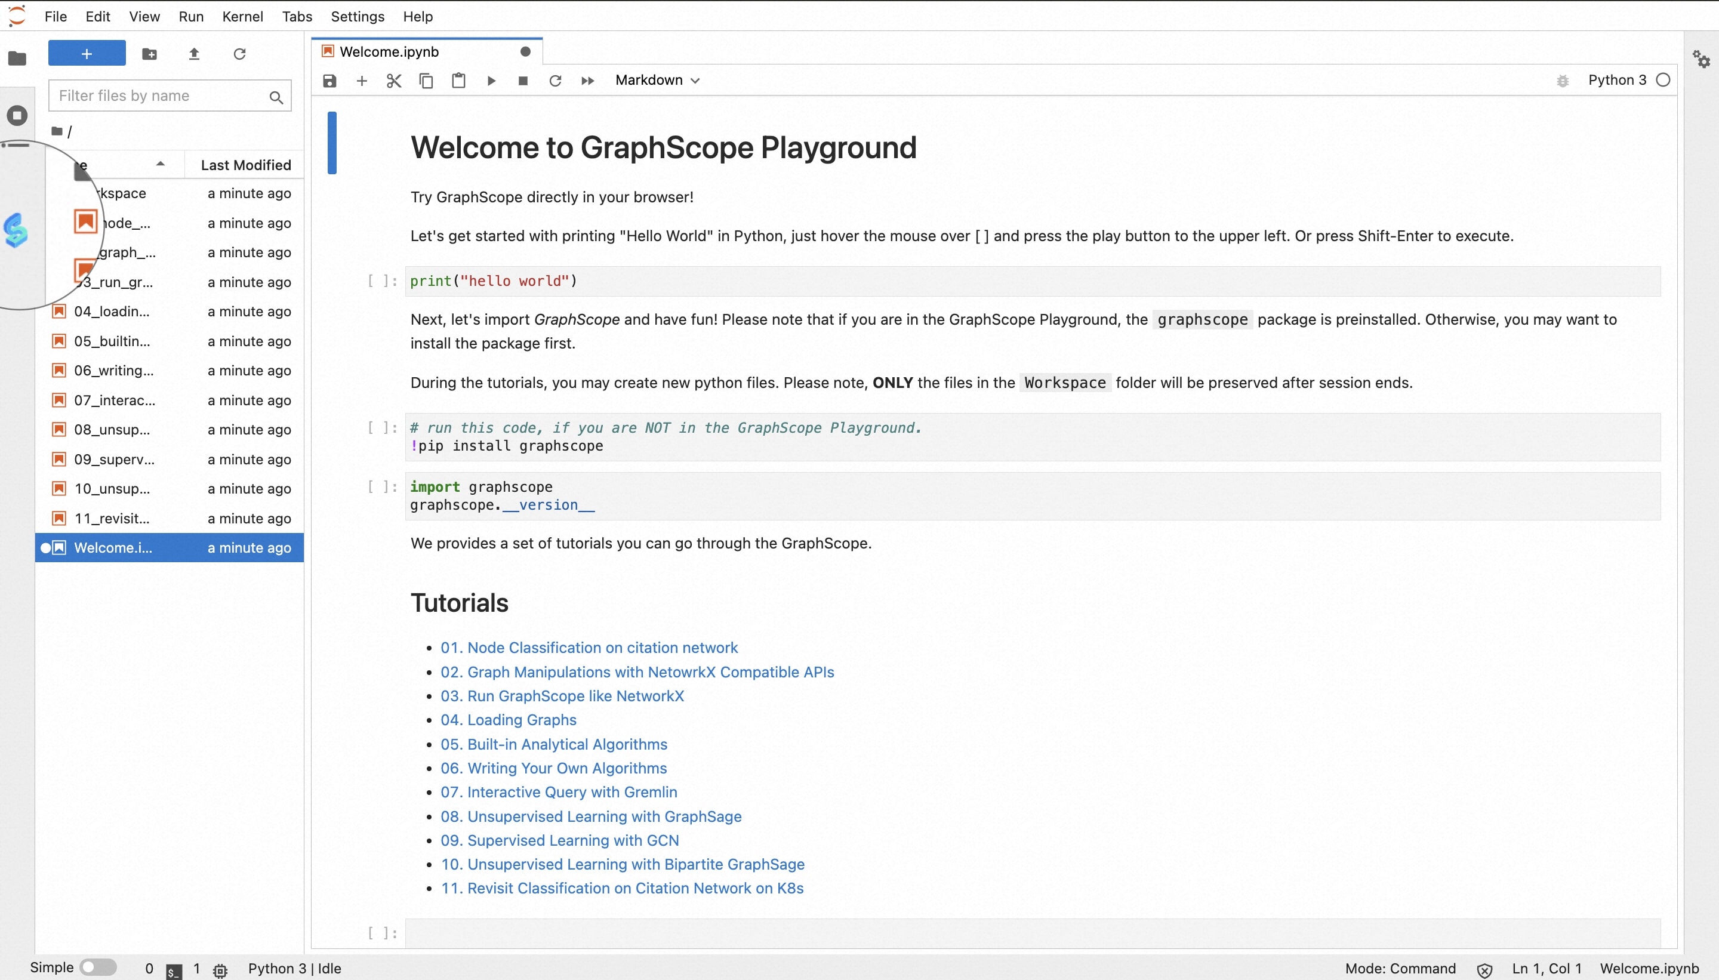Screen dimensions: 1719x980
Task: Click the blue new launcher button
Action: coord(87,53)
